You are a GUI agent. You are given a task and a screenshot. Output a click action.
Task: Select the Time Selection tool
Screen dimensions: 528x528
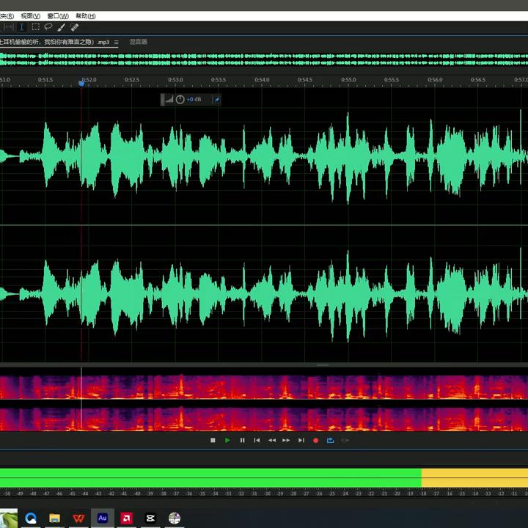pyautogui.click(x=21, y=27)
